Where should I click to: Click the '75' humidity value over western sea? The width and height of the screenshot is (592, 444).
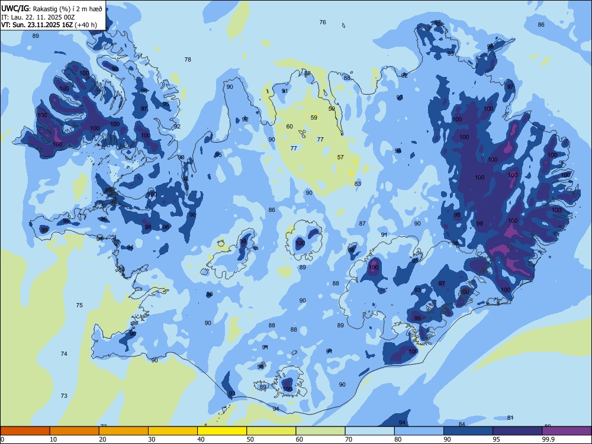pyautogui.click(x=79, y=305)
